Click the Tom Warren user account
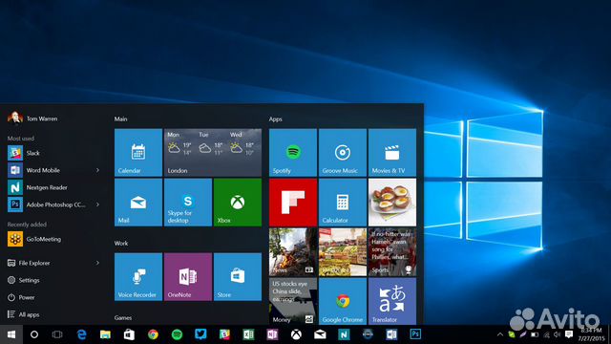The image size is (611, 344). (32, 118)
